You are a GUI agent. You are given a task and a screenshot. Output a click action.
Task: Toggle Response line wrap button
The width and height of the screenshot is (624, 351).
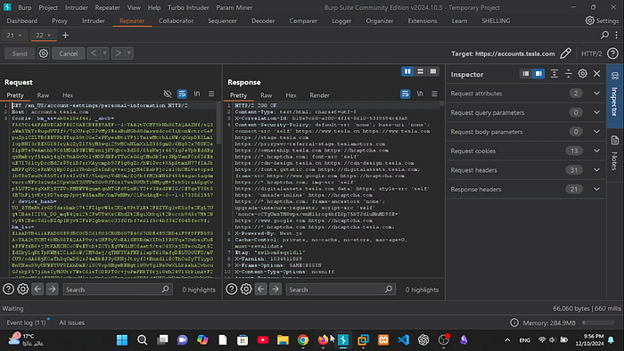405,94
